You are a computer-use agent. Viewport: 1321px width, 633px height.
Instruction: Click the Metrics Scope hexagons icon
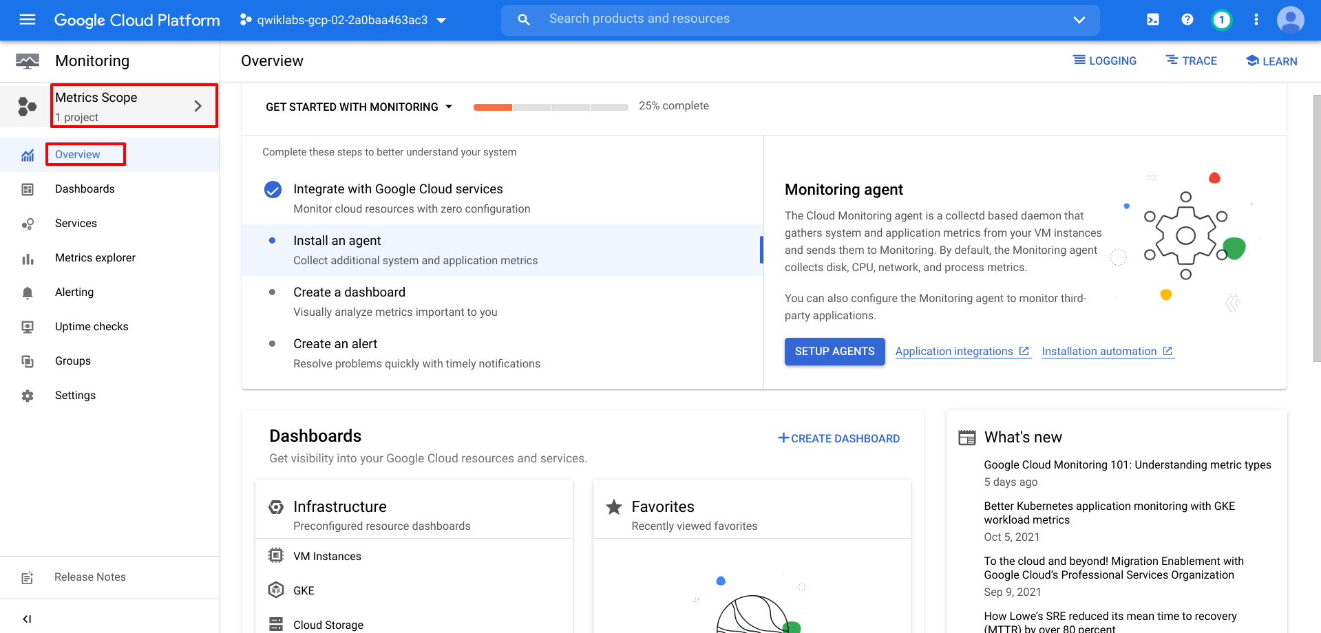pyautogui.click(x=27, y=107)
